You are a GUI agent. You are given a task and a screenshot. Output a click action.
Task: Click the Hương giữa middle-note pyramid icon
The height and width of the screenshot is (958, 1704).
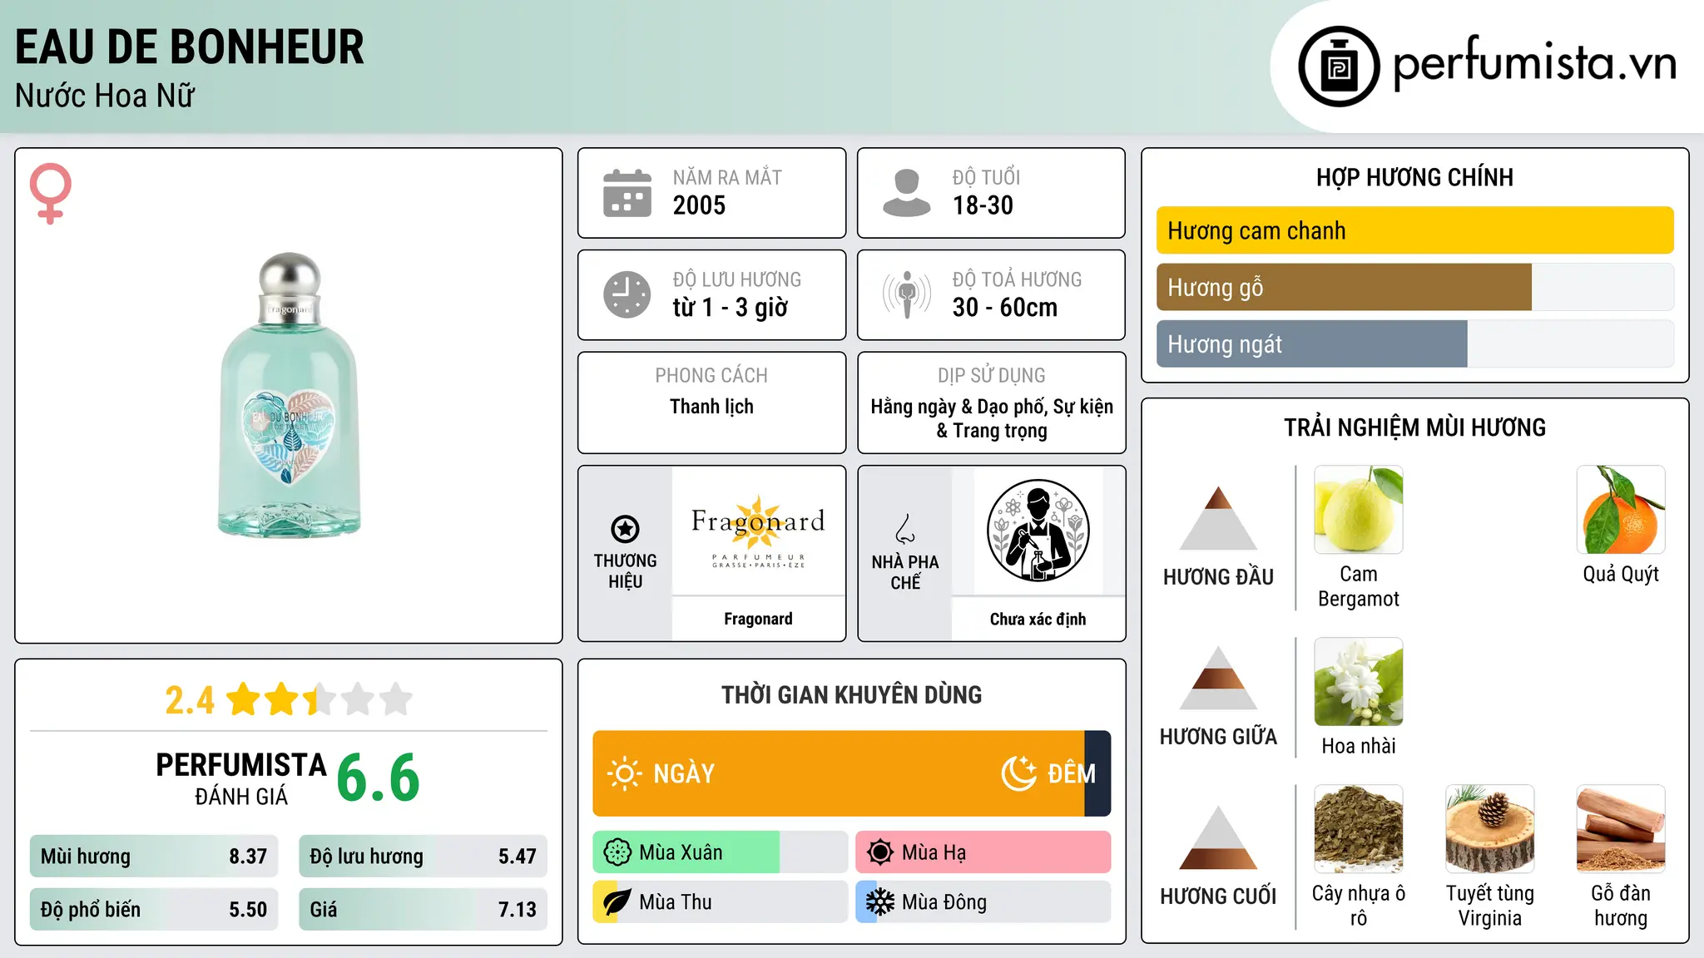[1218, 678]
